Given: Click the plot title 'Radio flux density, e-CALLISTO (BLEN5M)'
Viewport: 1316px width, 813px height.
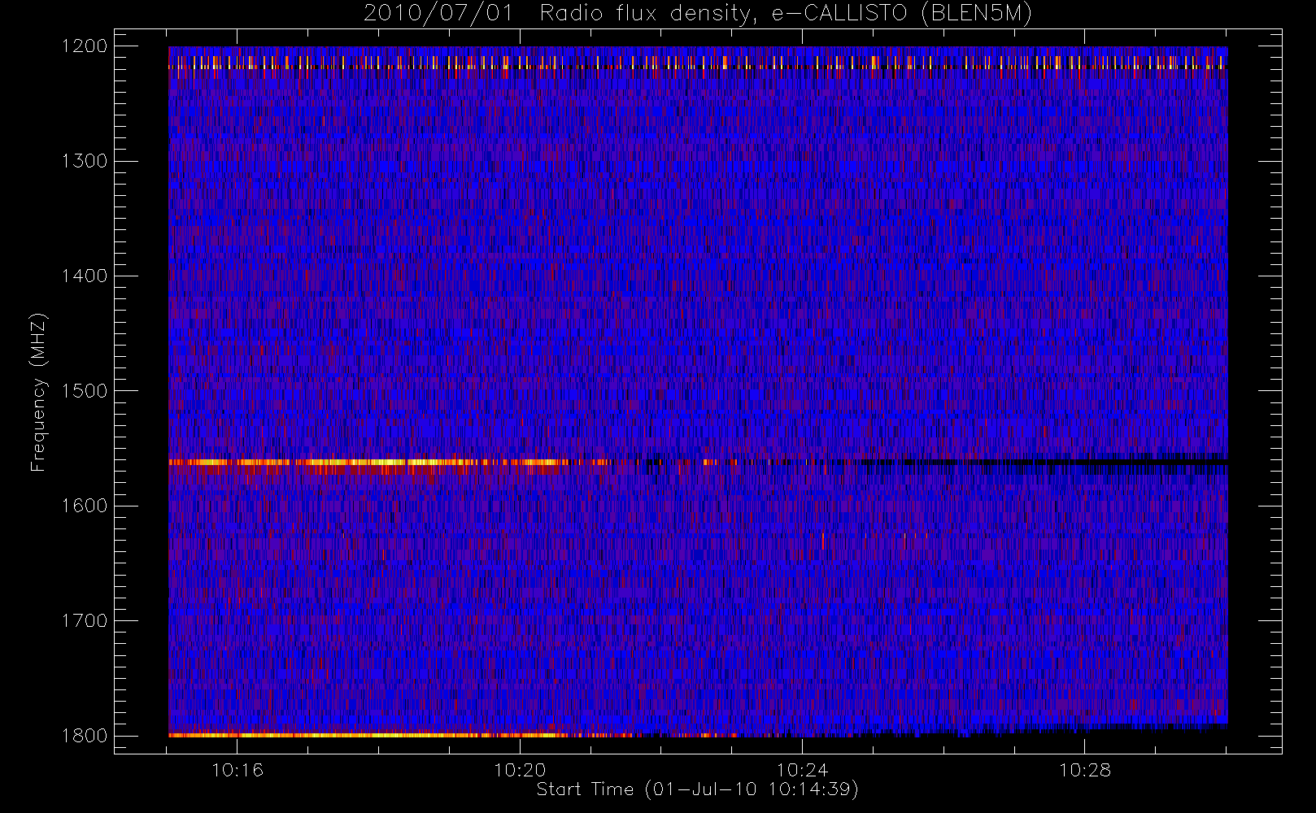Looking at the screenshot, I should [x=786, y=14].
